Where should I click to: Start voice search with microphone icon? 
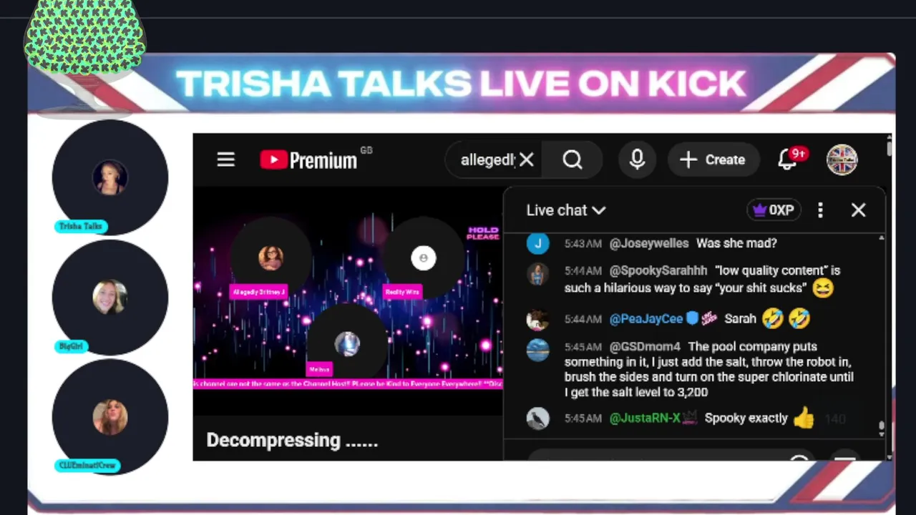coord(637,160)
